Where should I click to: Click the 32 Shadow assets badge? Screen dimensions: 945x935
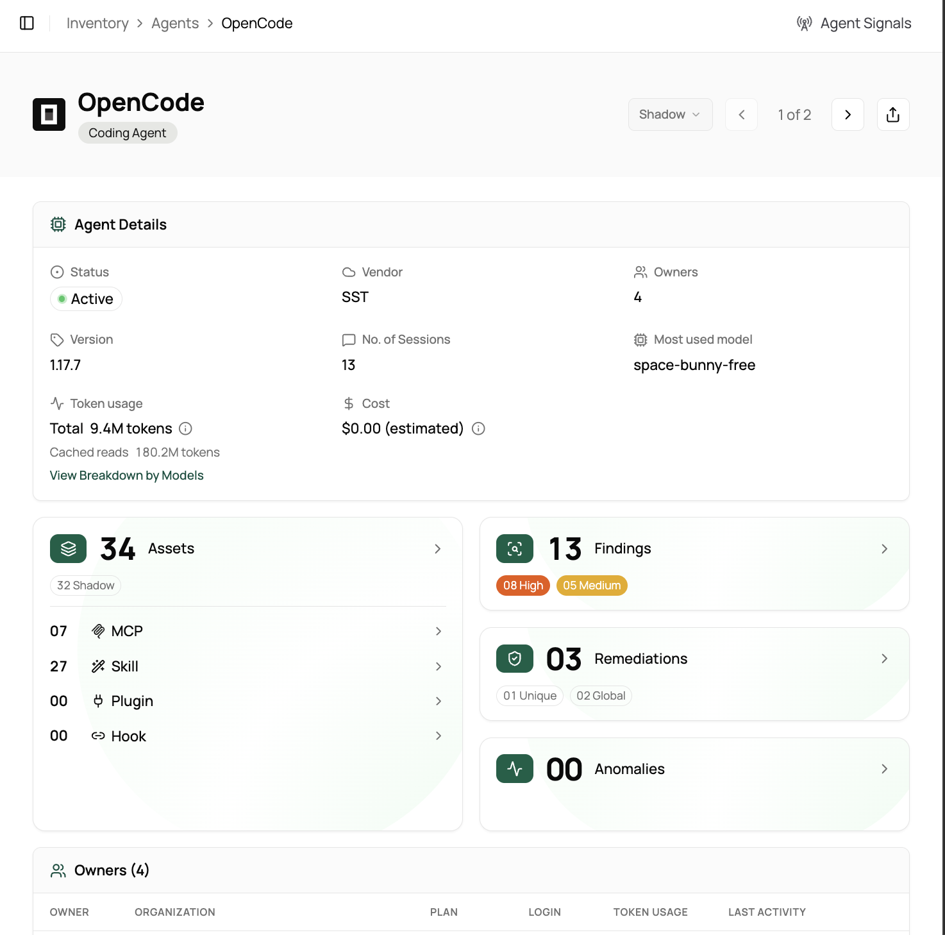[x=85, y=585]
